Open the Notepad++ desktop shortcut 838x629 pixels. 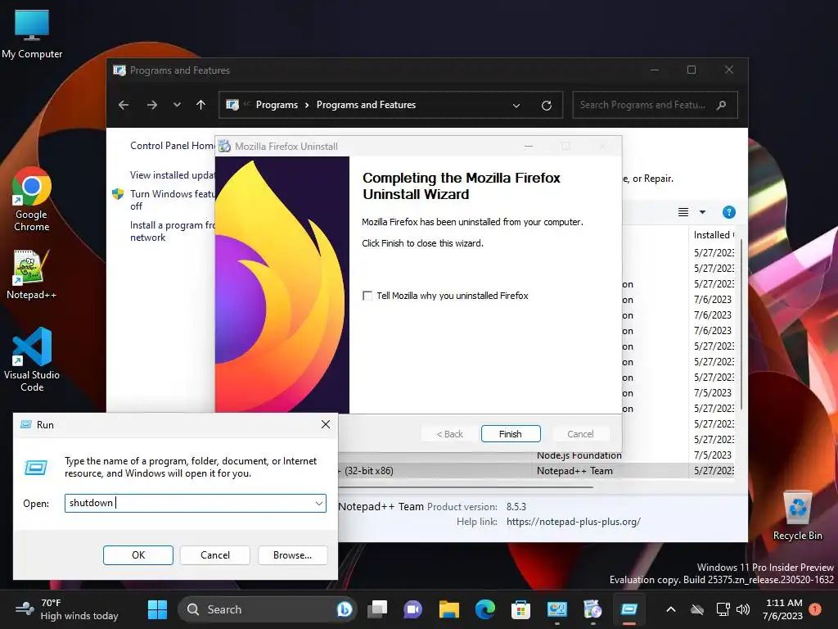pos(32,274)
